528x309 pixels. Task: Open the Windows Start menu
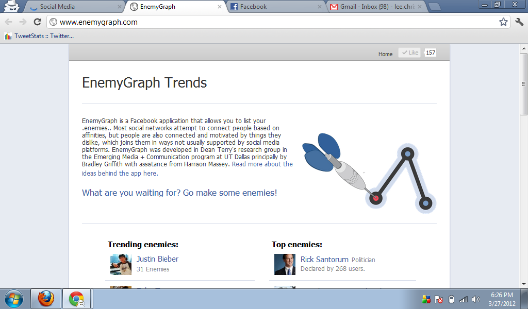[14, 299]
